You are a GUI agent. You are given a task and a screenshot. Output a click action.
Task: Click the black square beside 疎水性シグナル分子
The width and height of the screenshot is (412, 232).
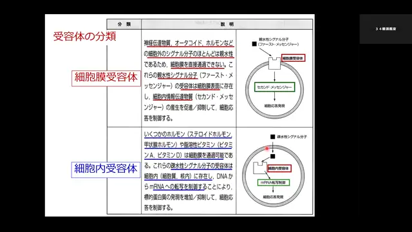pyautogui.click(x=273, y=137)
